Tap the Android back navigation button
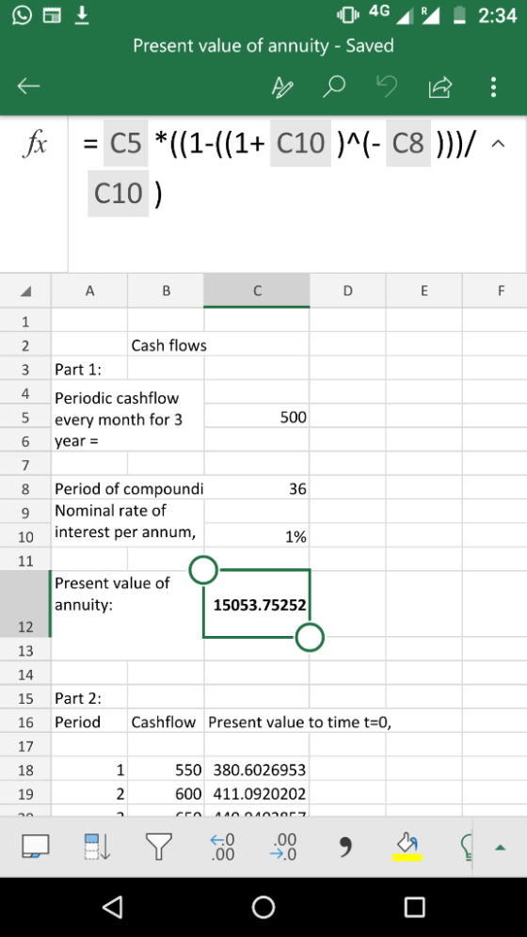 [x=113, y=907]
